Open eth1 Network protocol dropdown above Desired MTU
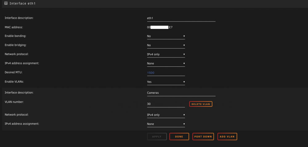This screenshot has height=147, width=308. (166, 54)
